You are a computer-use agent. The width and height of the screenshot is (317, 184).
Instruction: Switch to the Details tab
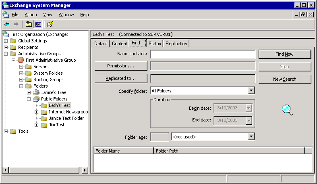(101, 44)
